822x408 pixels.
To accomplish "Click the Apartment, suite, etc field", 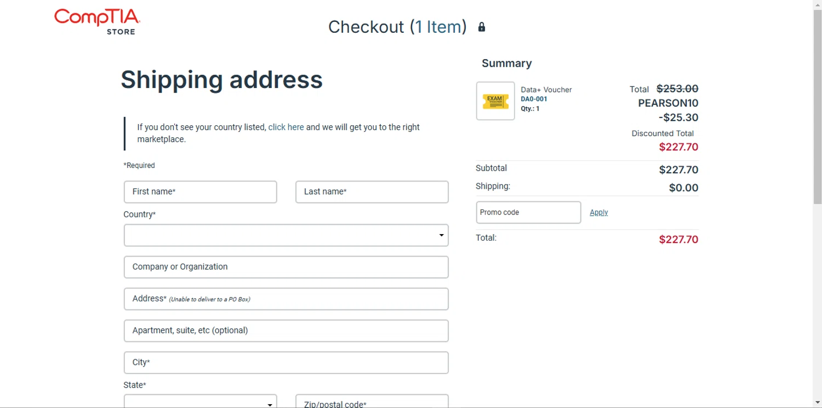I will pos(286,331).
